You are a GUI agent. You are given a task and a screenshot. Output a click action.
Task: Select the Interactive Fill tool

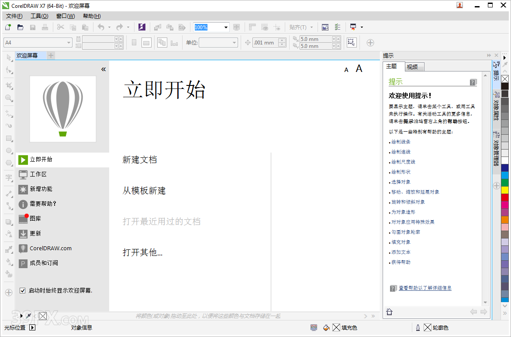click(9, 262)
